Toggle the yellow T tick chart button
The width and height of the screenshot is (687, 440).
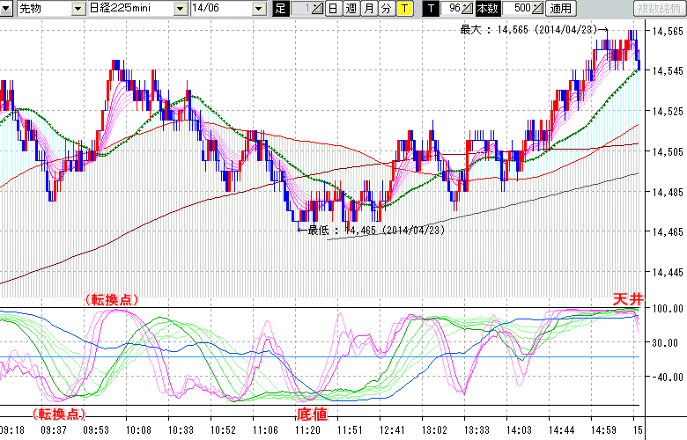403,9
